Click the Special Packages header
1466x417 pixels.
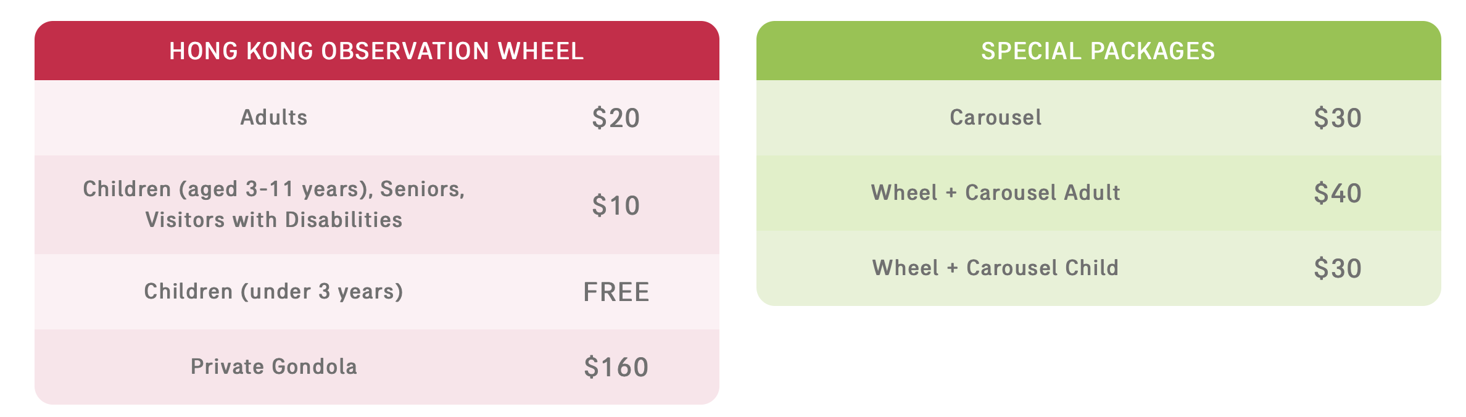(1098, 51)
